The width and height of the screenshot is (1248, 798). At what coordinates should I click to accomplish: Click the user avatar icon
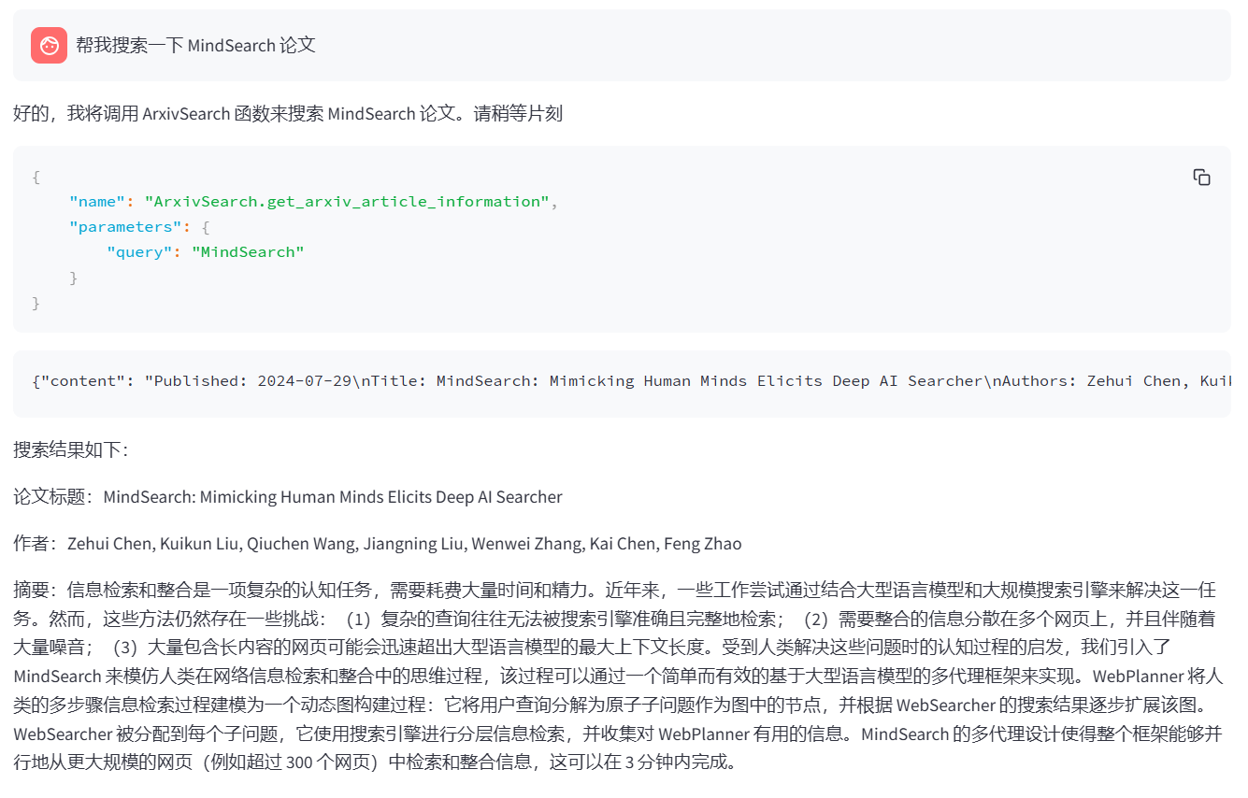[49, 45]
